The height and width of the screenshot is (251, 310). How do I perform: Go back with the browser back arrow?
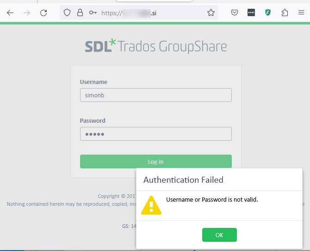10,13
